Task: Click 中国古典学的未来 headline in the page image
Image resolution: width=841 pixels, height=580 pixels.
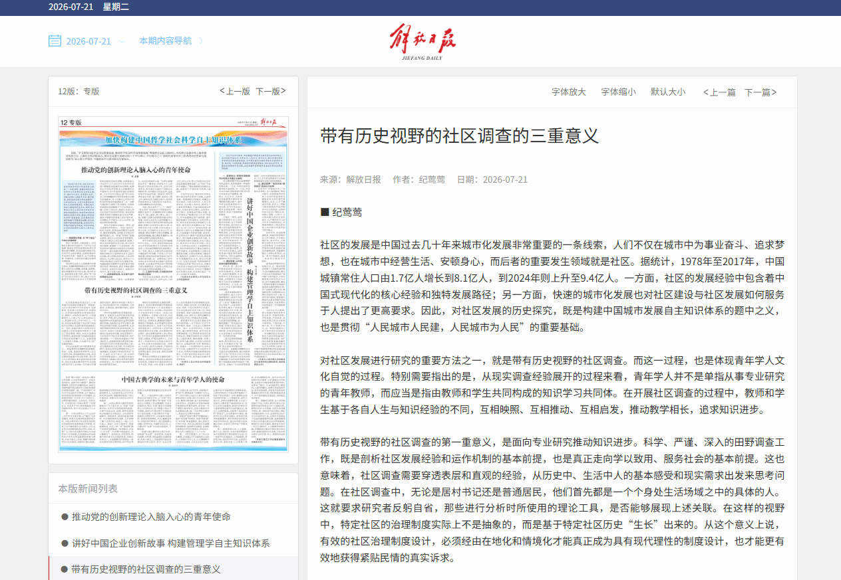Action: (x=174, y=379)
